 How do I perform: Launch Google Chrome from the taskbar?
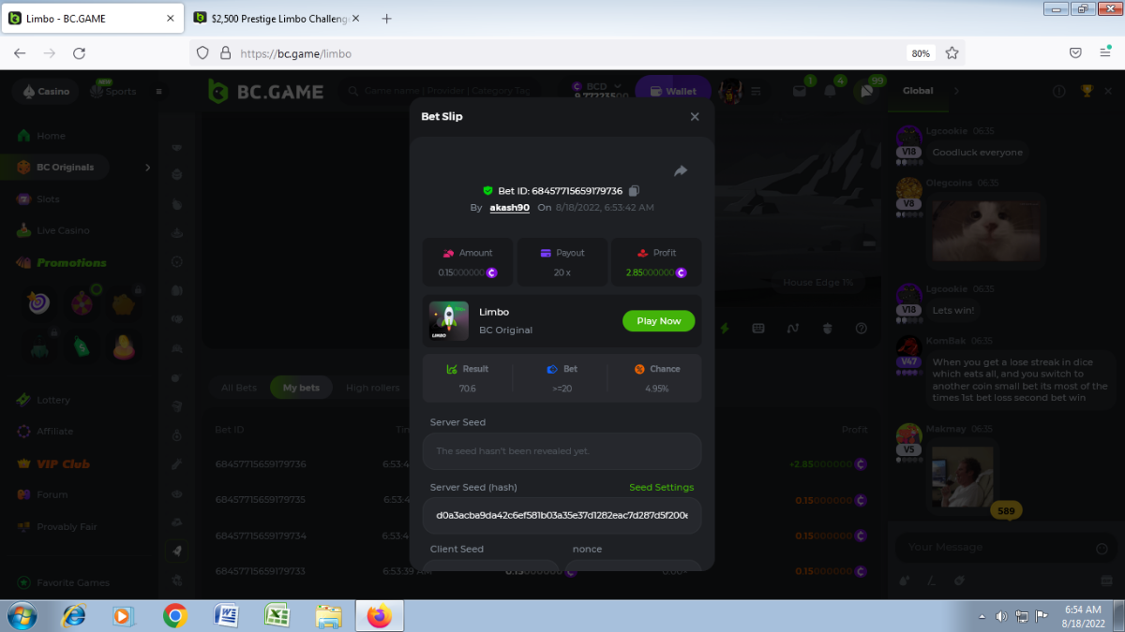point(174,615)
